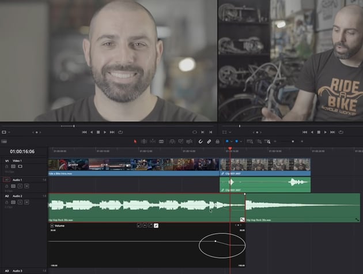Click the volume keyframe point on the curve

coord(215,241)
